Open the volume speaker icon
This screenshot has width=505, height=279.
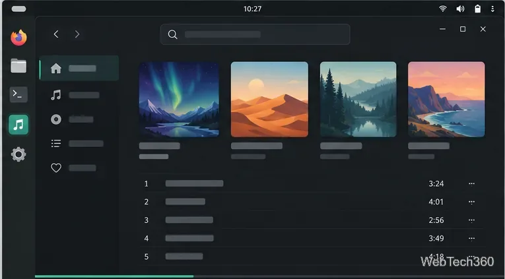pos(460,9)
